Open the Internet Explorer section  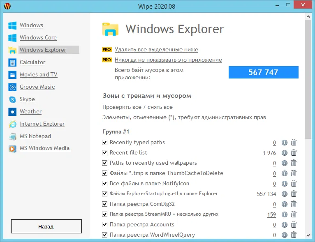pos(42,124)
